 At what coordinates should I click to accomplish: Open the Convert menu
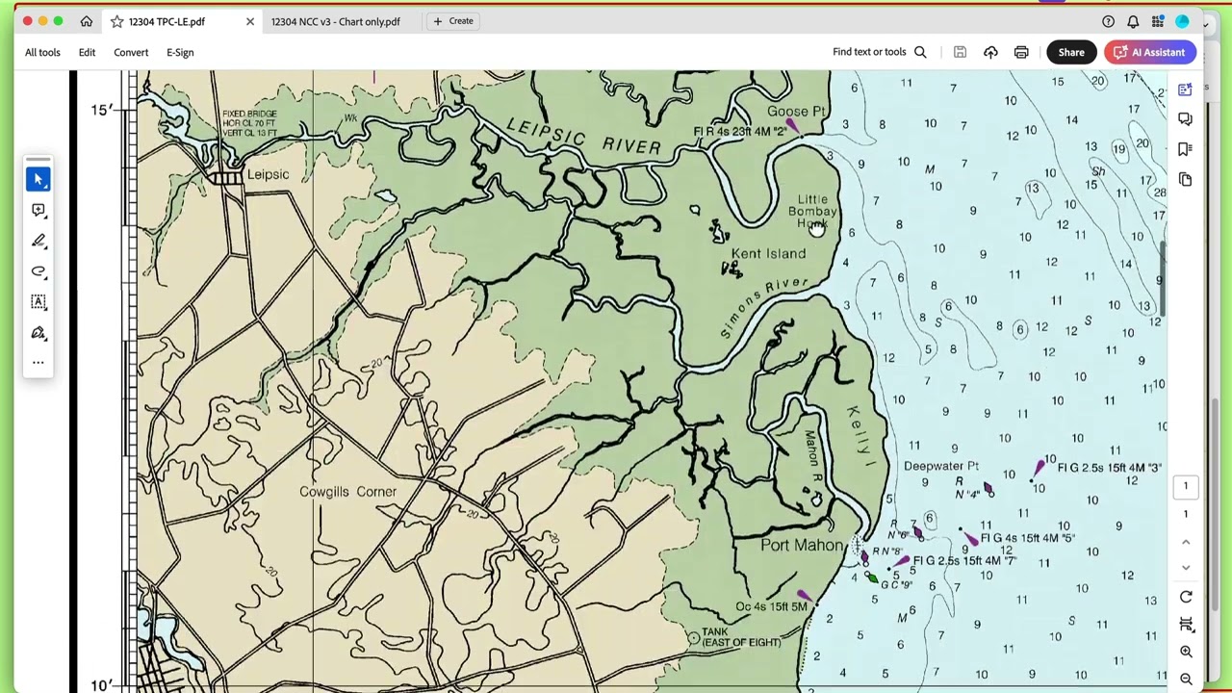(x=131, y=52)
